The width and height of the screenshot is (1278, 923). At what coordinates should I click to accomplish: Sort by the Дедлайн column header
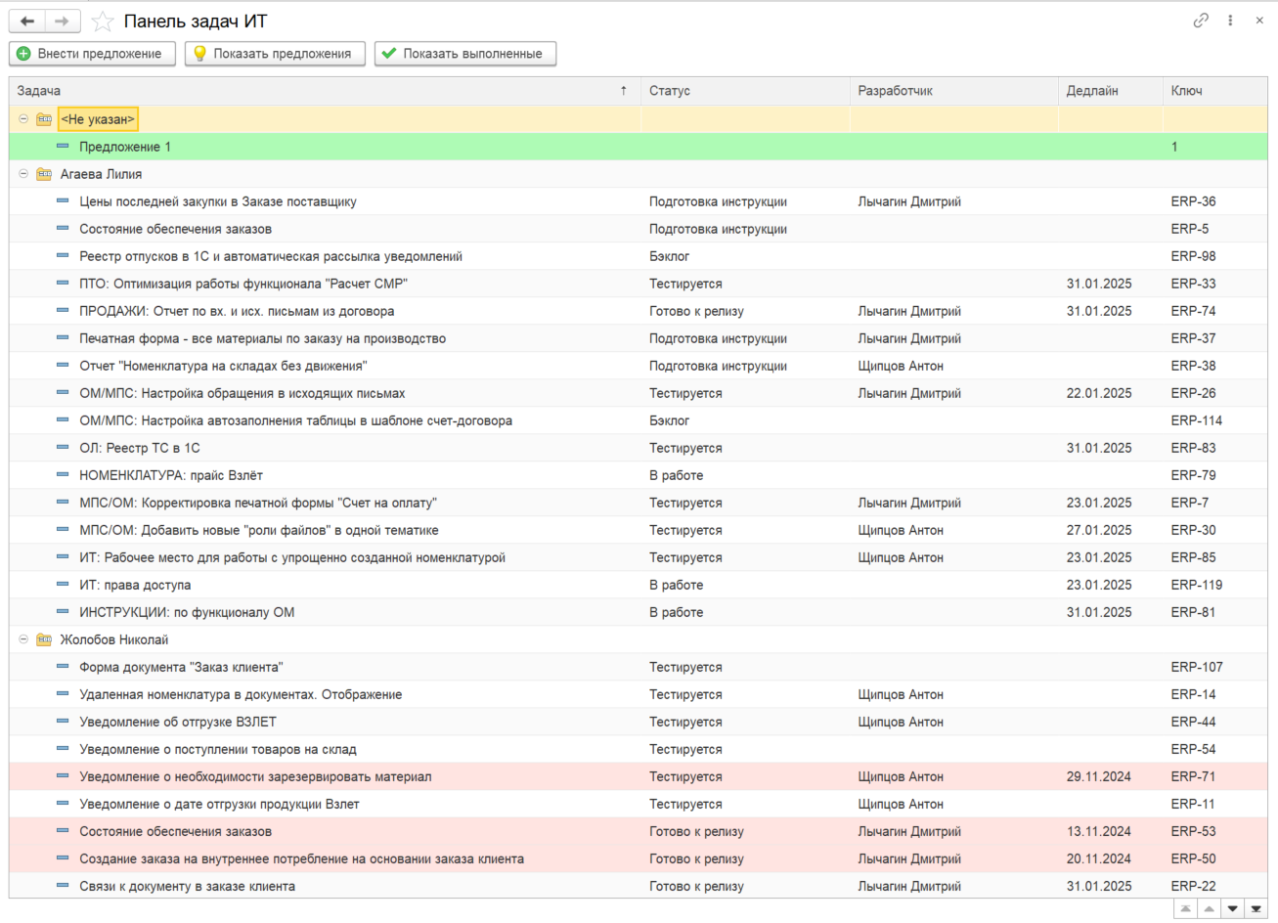pos(1110,91)
